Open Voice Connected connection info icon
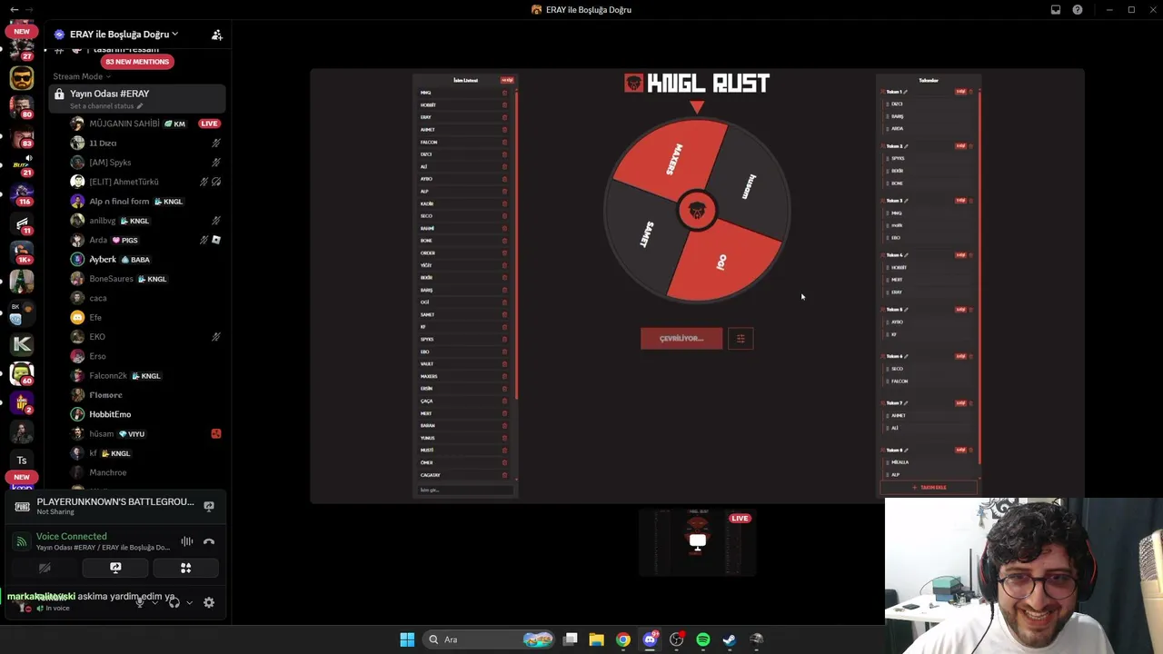This screenshot has width=1163, height=654. point(21,541)
